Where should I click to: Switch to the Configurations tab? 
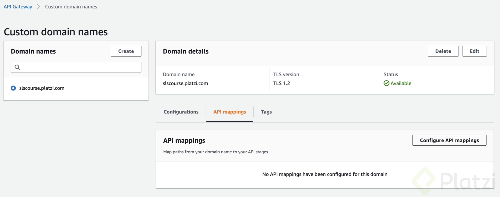point(181,112)
